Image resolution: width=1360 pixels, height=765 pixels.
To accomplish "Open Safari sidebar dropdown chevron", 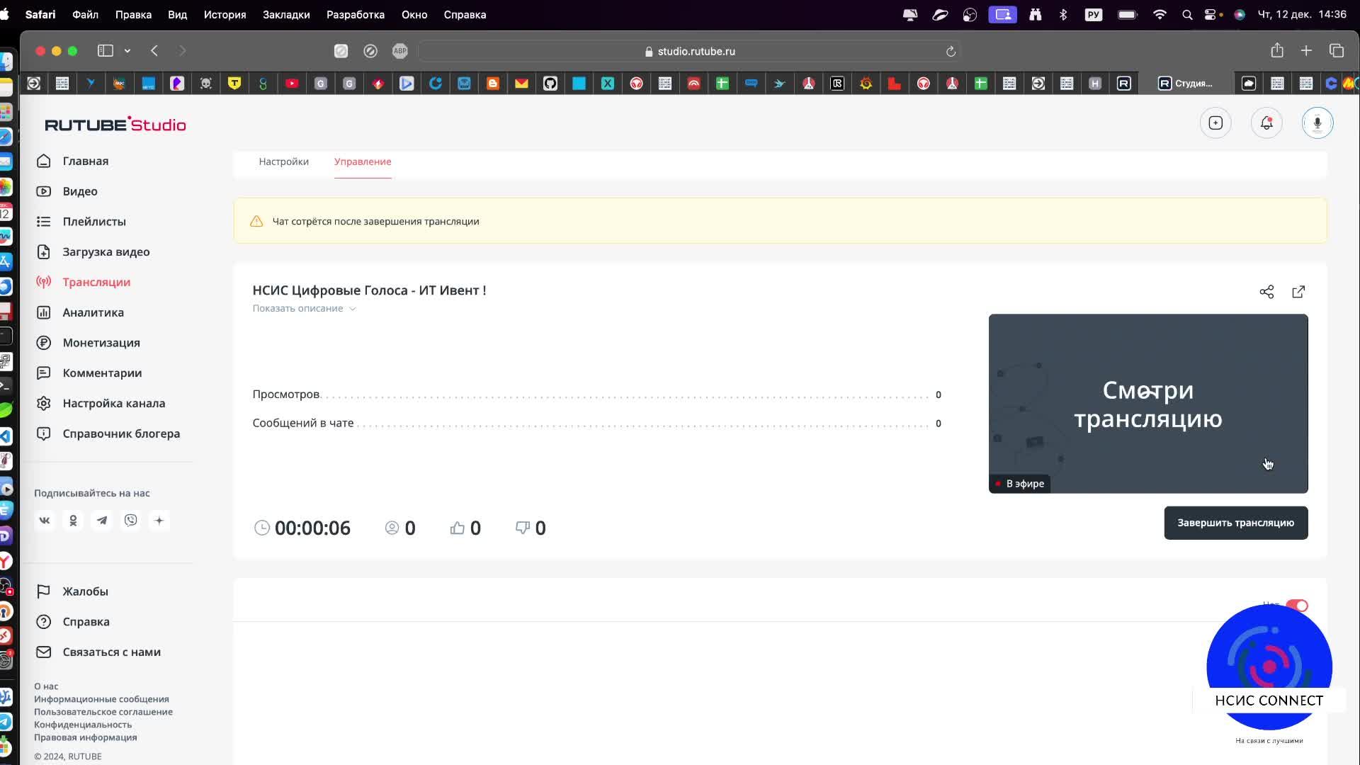I will pyautogui.click(x=127, y=51).
